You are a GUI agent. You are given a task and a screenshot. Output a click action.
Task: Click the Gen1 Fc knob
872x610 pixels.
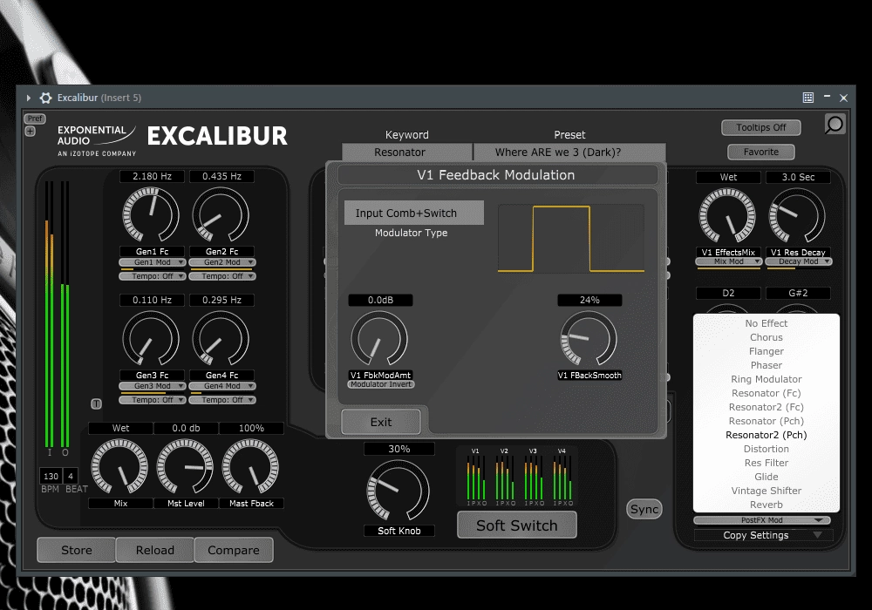151,213
